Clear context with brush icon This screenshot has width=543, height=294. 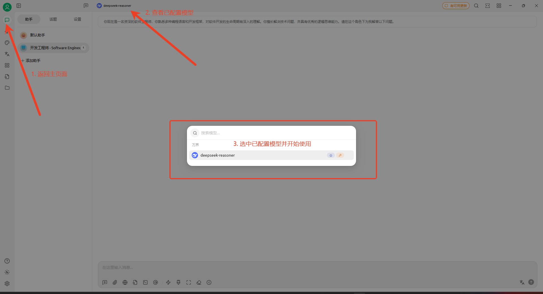(178, 282)
